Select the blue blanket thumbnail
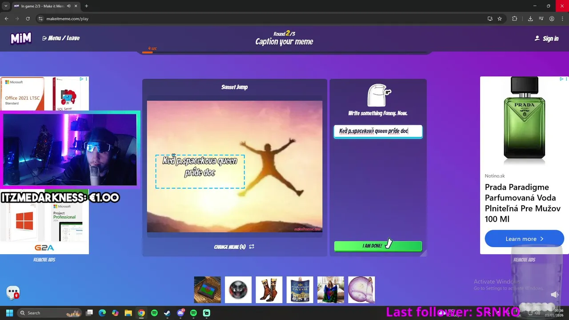 click(x=300, y=290)
